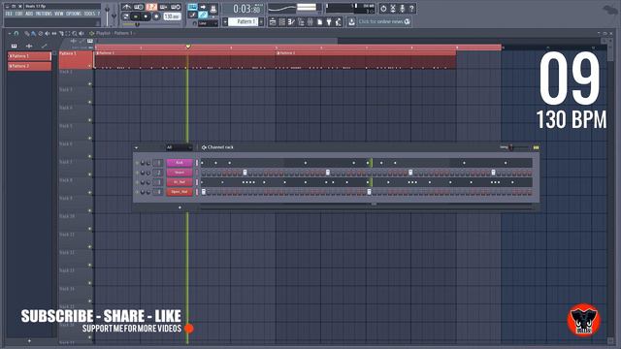
Task: Toggle the highlighted countdown before recording
Action: tap(151, 7)
